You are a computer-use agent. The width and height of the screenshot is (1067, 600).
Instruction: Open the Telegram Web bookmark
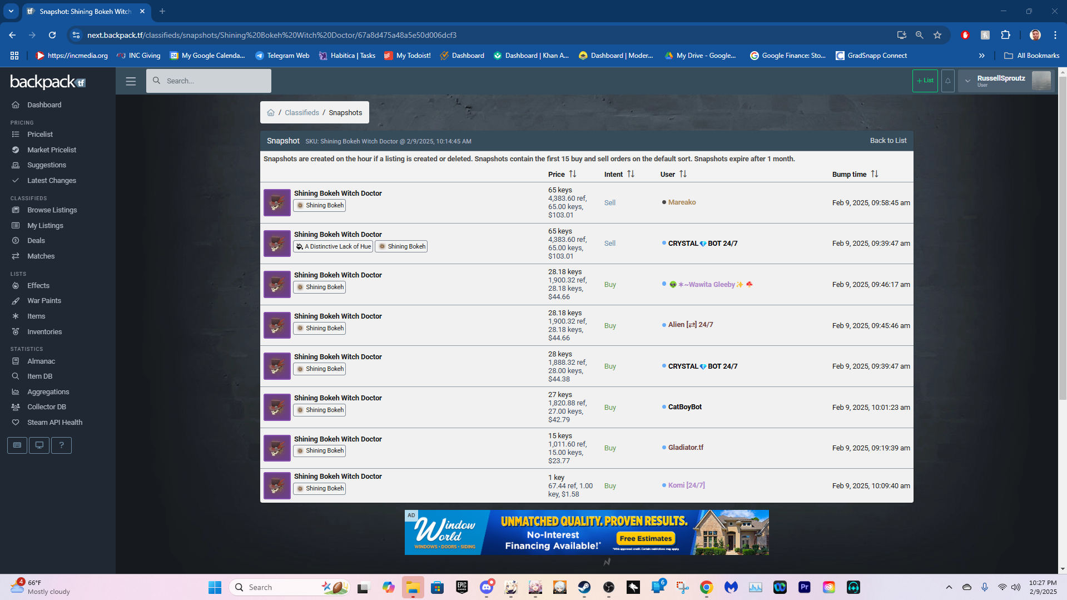[282, 56]
